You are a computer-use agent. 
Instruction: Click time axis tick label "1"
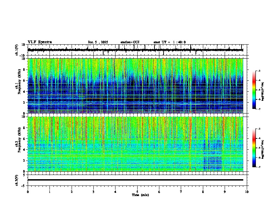pyautogui.click(x=49, y=192)
